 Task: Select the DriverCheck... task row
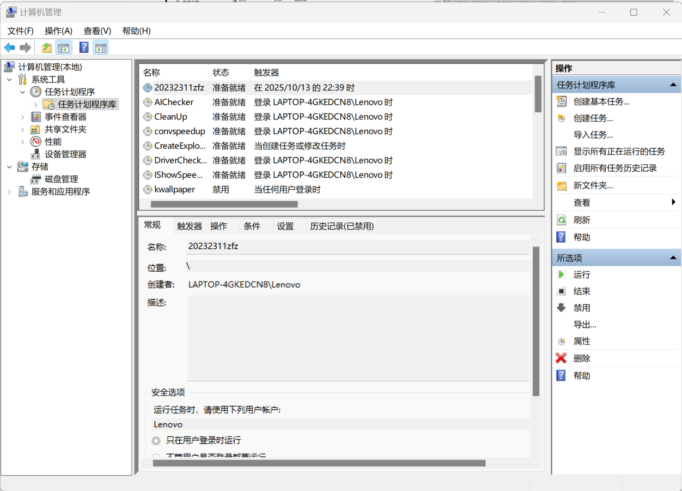click(336, 161)
